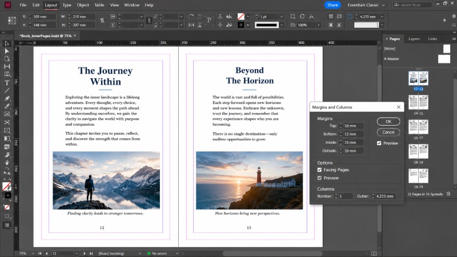Click the trash icon in Pages panel
457x257 pixels.
coord(448,194)
